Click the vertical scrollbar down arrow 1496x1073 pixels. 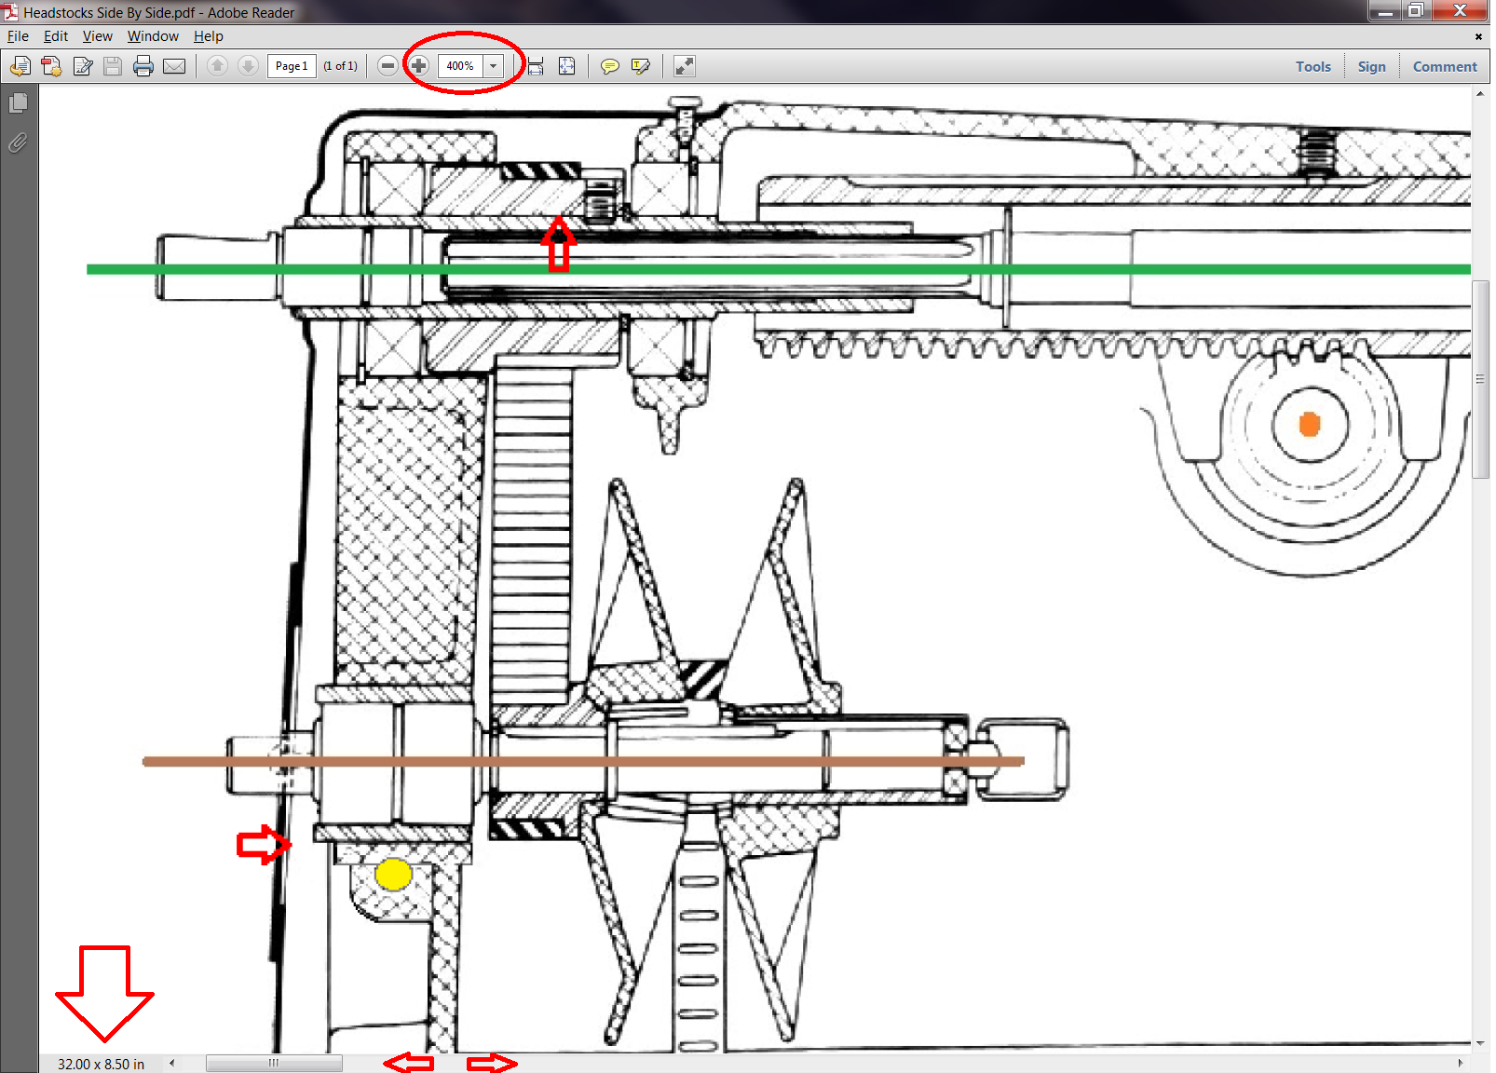click(1480, 1044)
